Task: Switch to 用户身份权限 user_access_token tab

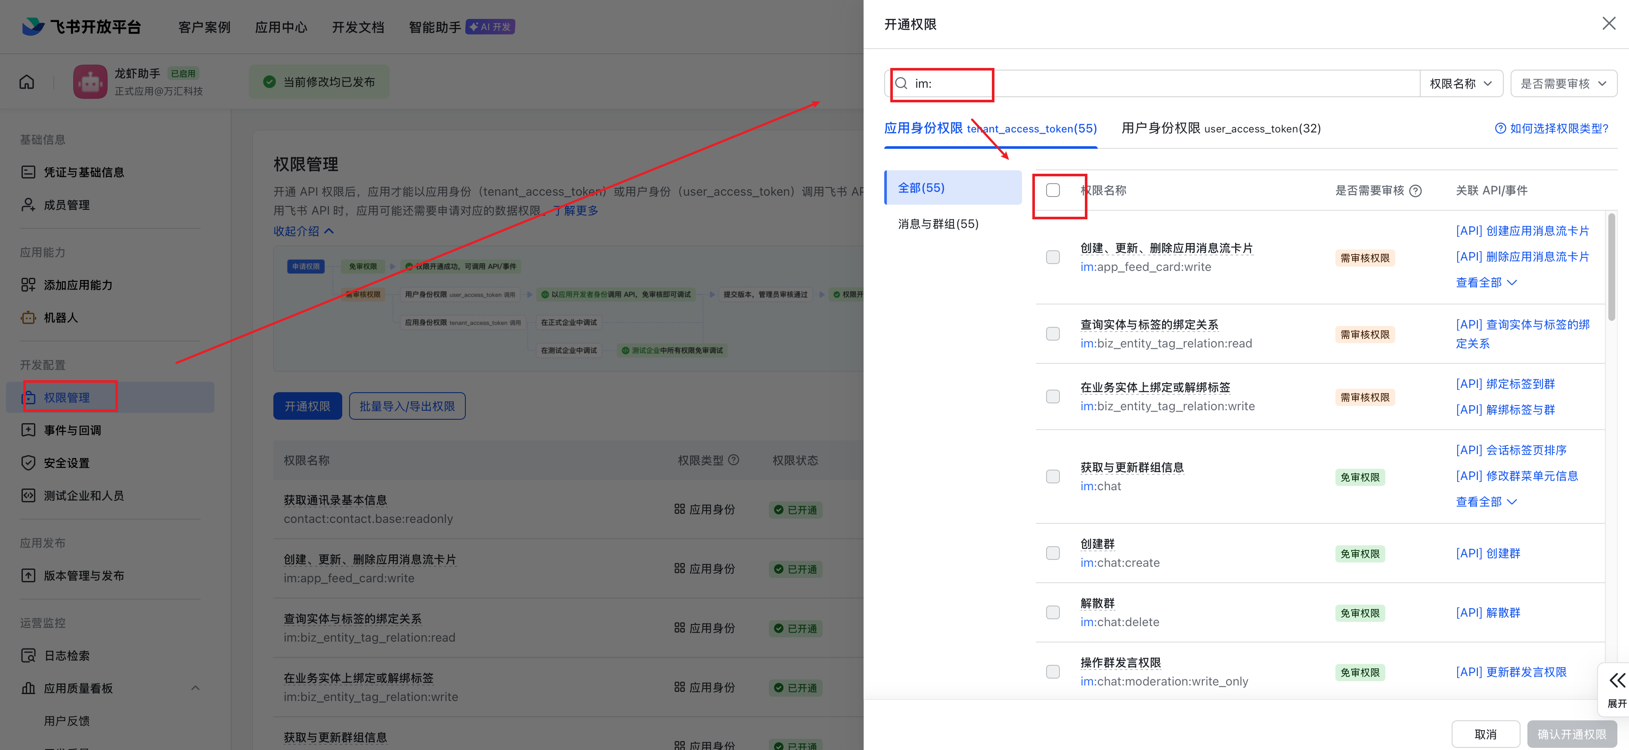Action: [x=1220, y=128]
